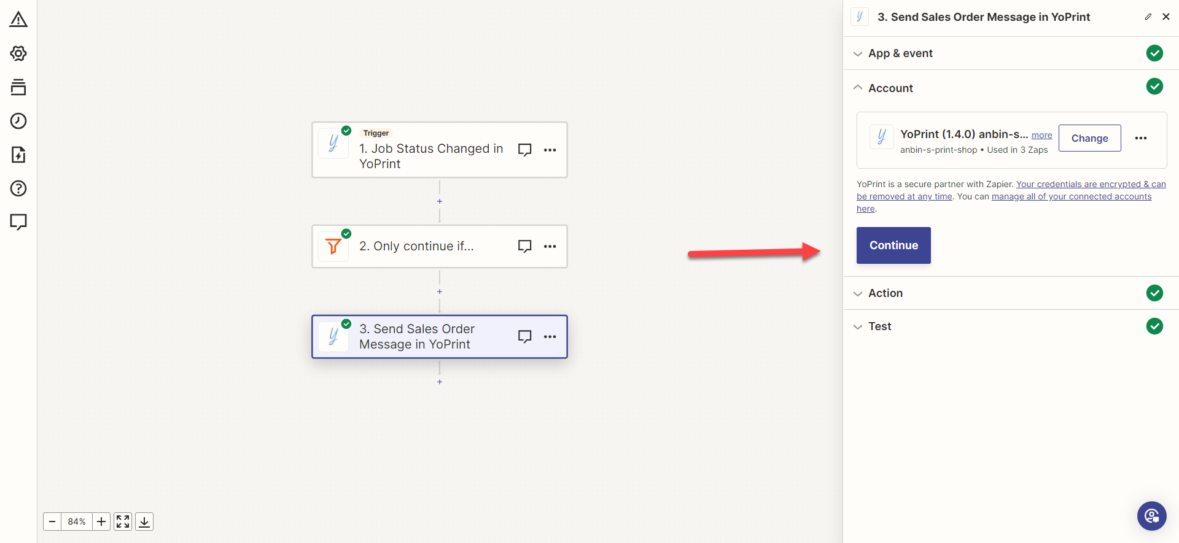
Task: Open the YoPrint account options ellipsis
Action: tap(1141, 138)
